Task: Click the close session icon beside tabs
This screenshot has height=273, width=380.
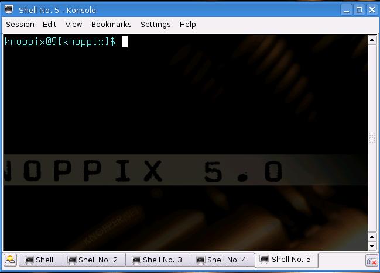Action: pos(371,261)
